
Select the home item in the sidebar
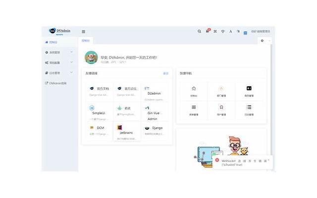pos(60,42)
